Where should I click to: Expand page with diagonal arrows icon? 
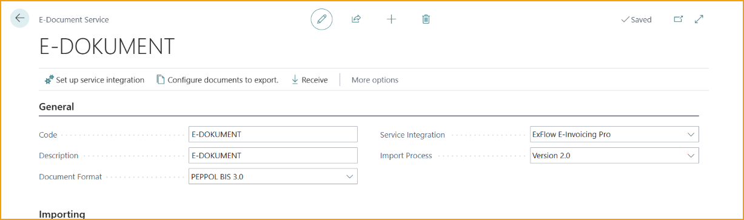coord(699,19)
